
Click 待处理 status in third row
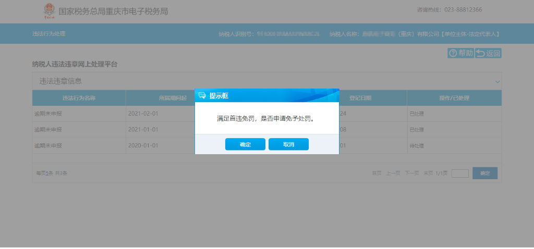417,146
